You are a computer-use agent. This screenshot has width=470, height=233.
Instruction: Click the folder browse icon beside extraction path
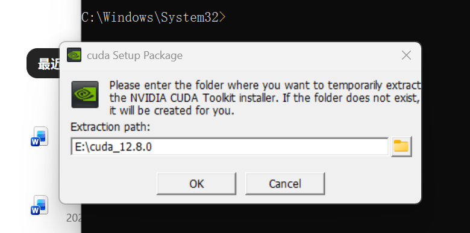(x=401, y=146)
